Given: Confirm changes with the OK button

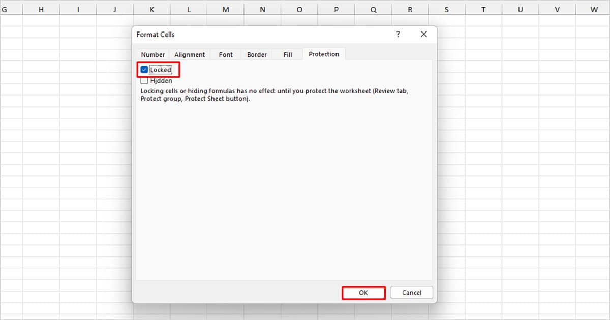Looking at the screenshot, I should pyautogui.click(x=363, y=293).
